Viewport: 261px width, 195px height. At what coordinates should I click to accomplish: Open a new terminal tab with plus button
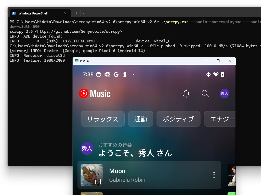coord(76,13)
